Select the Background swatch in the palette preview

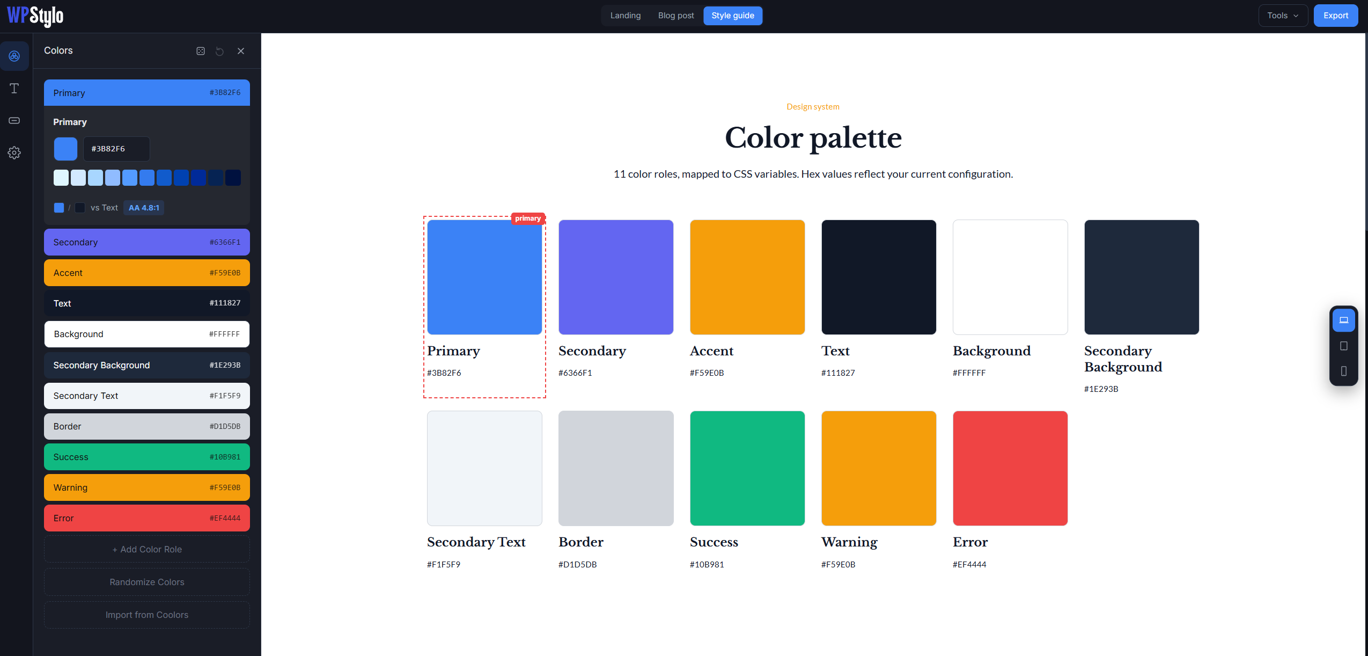coord(1010,277)
